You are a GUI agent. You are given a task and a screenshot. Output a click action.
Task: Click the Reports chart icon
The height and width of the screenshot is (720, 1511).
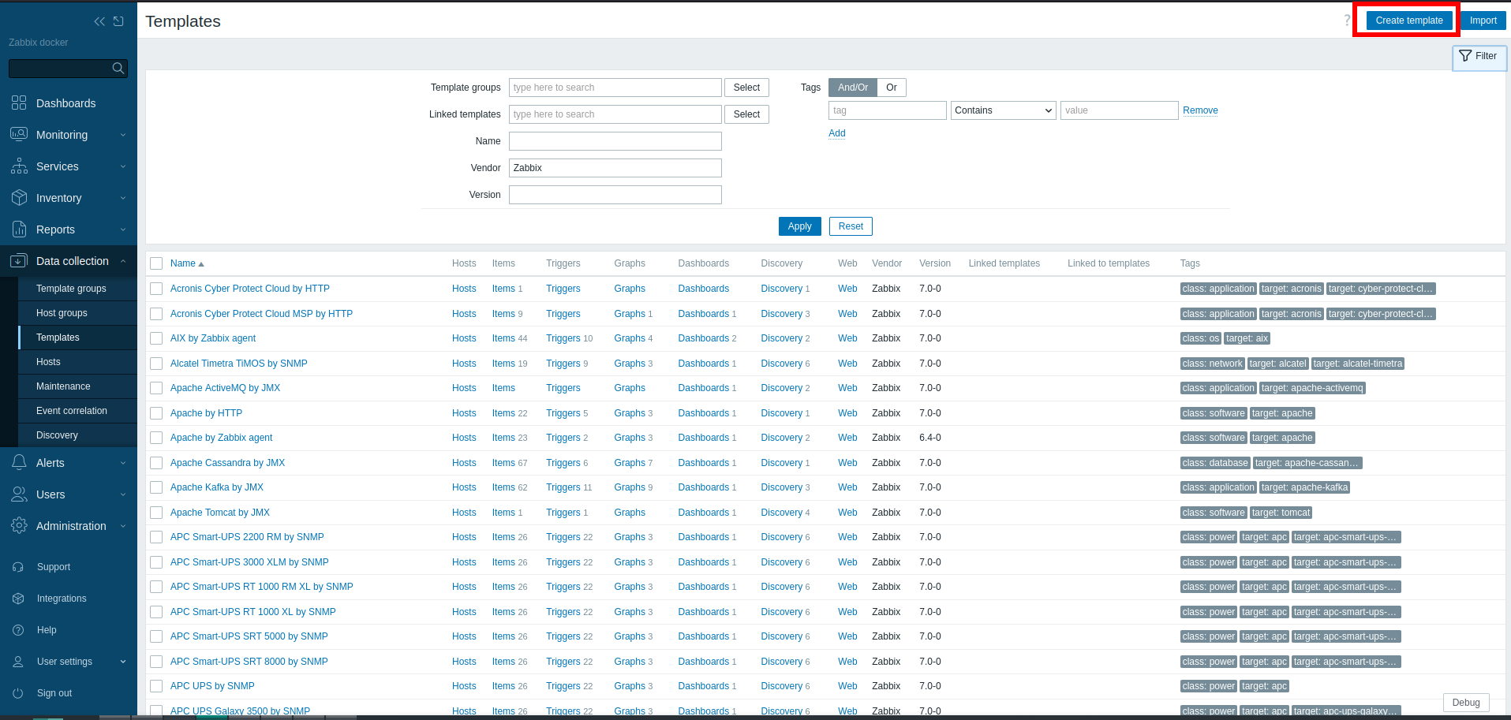(x=19, y=229)
